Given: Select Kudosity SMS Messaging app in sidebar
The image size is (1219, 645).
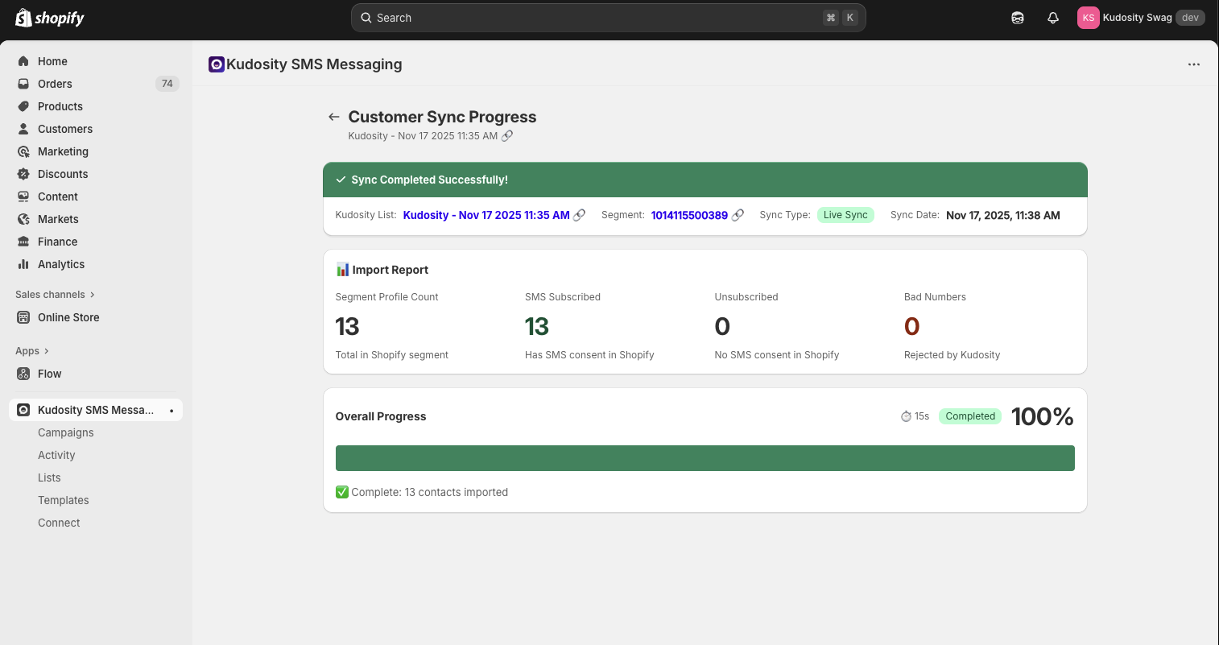Looking at the screenshot, I should click(96, 410).
